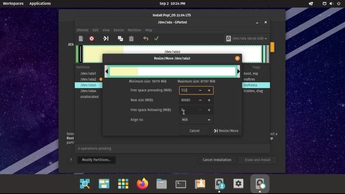Viewport: 345px width, 194px height.
Task: Launch Firefox from the dock
Action: pyautogui.click(x=142, y=184)
